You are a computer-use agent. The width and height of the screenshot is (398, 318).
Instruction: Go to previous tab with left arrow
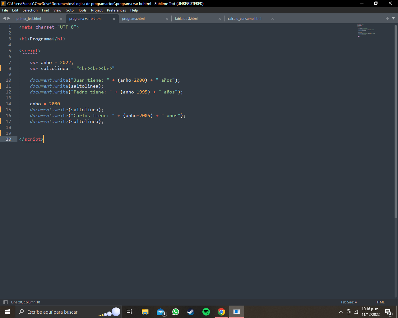point(4,18)
